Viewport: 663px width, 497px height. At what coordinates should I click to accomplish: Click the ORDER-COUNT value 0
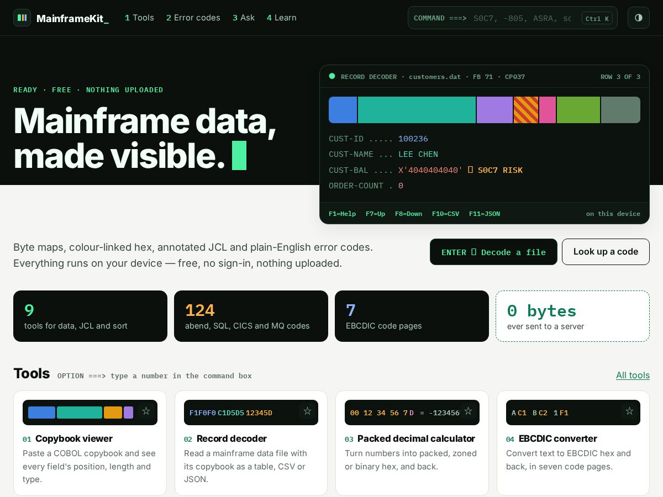click(x=401, y=186)
